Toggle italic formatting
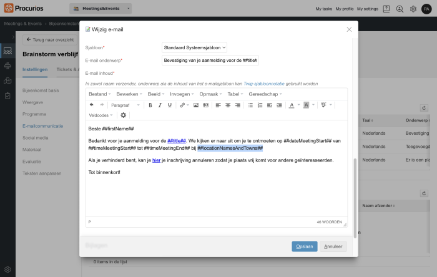The width and height of the screenshot is (437, 277). (160, 105)
